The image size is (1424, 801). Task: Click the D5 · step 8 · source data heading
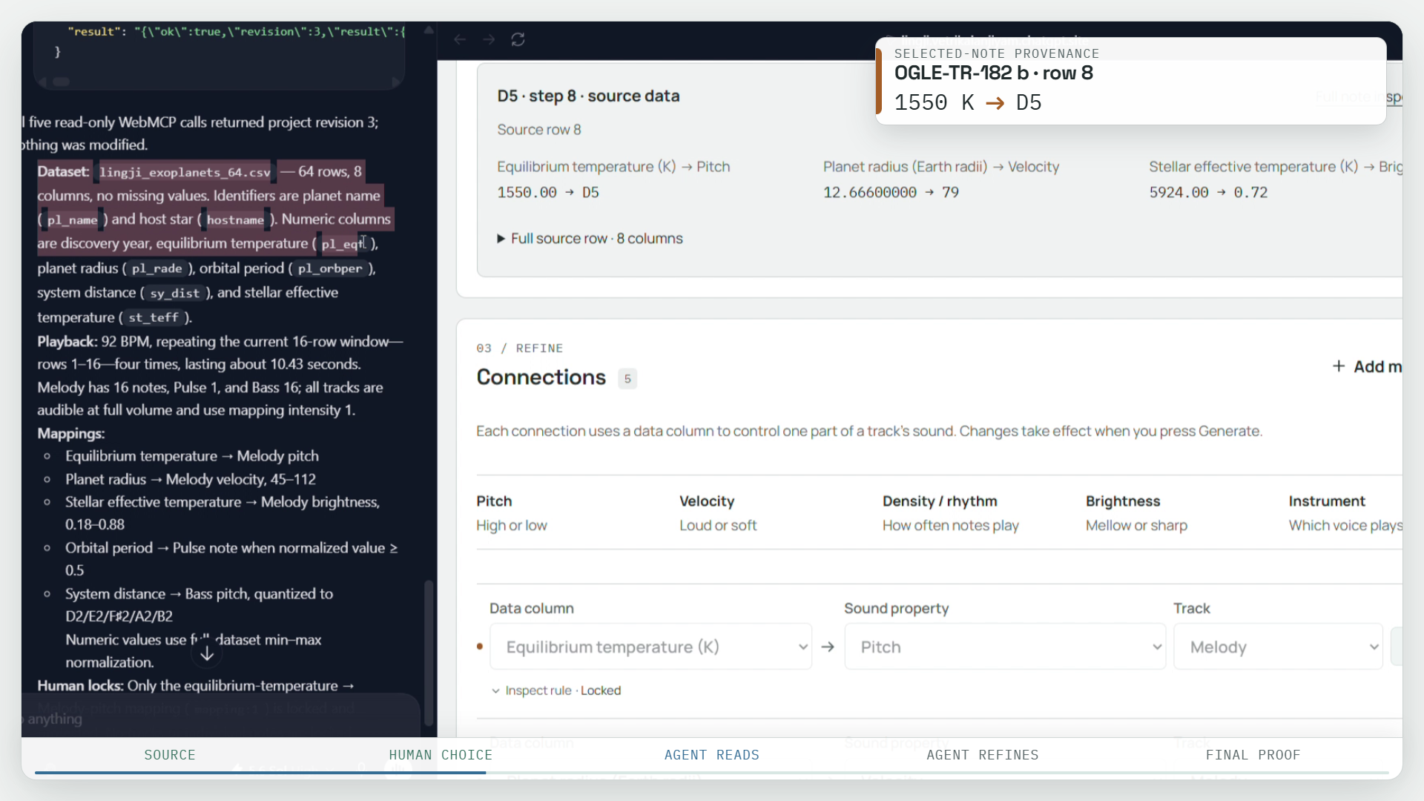[x=588, y=96]
